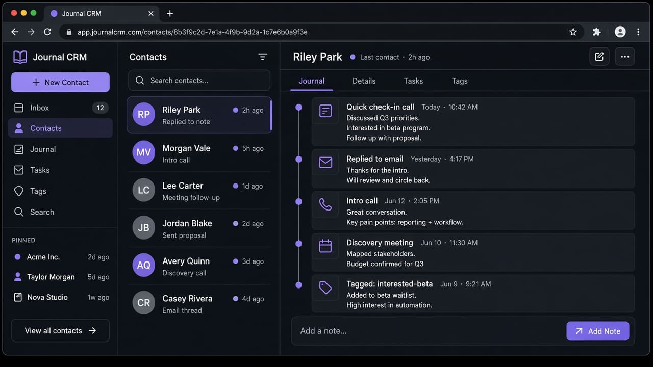Screen dimensions: 653x367
Task: Select the Jordan Blake contact
Action: (199, 228)
